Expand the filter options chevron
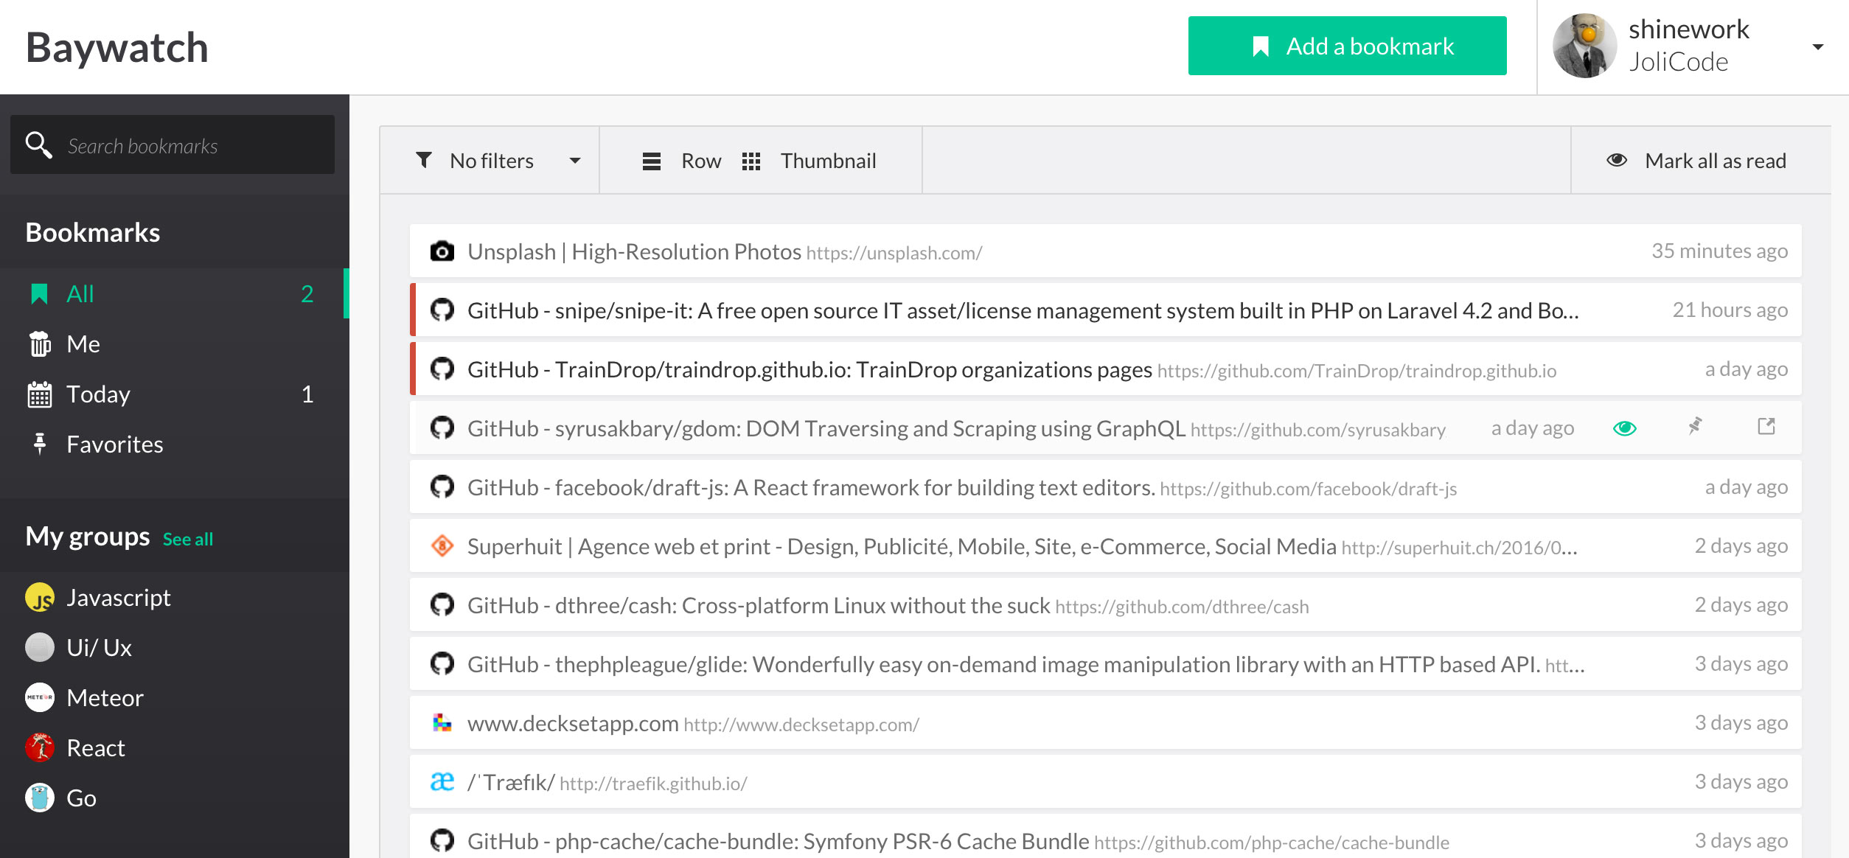The width and height of the screenshot is (1849, 858). click(574, 159)
